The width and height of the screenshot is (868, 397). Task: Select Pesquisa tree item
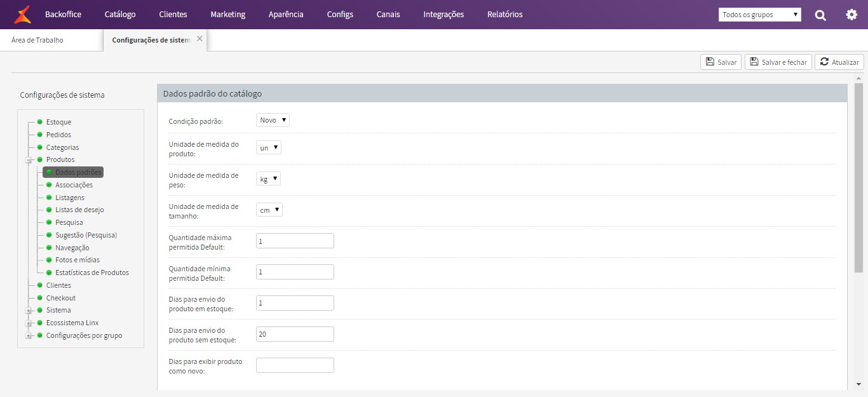click(69, 222)
